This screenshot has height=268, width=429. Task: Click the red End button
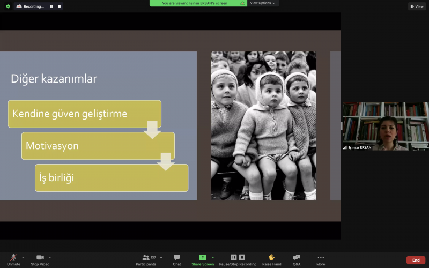click(x=416, y=260)
